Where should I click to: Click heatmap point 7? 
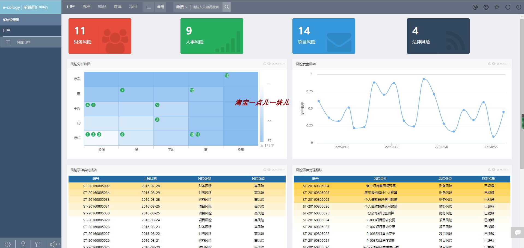(x=122, y=90)
